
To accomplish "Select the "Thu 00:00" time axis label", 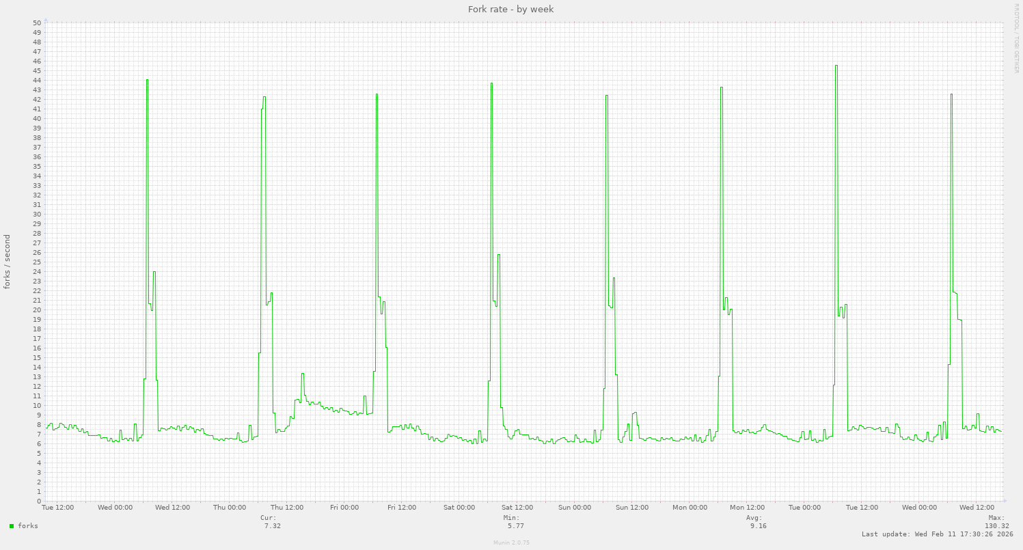I will click(x=230, y=508).
